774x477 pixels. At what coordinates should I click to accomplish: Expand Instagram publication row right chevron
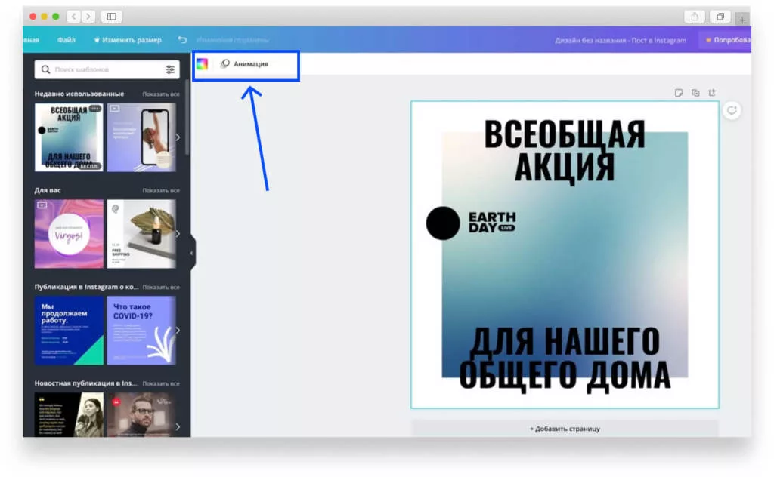[178, 331]
